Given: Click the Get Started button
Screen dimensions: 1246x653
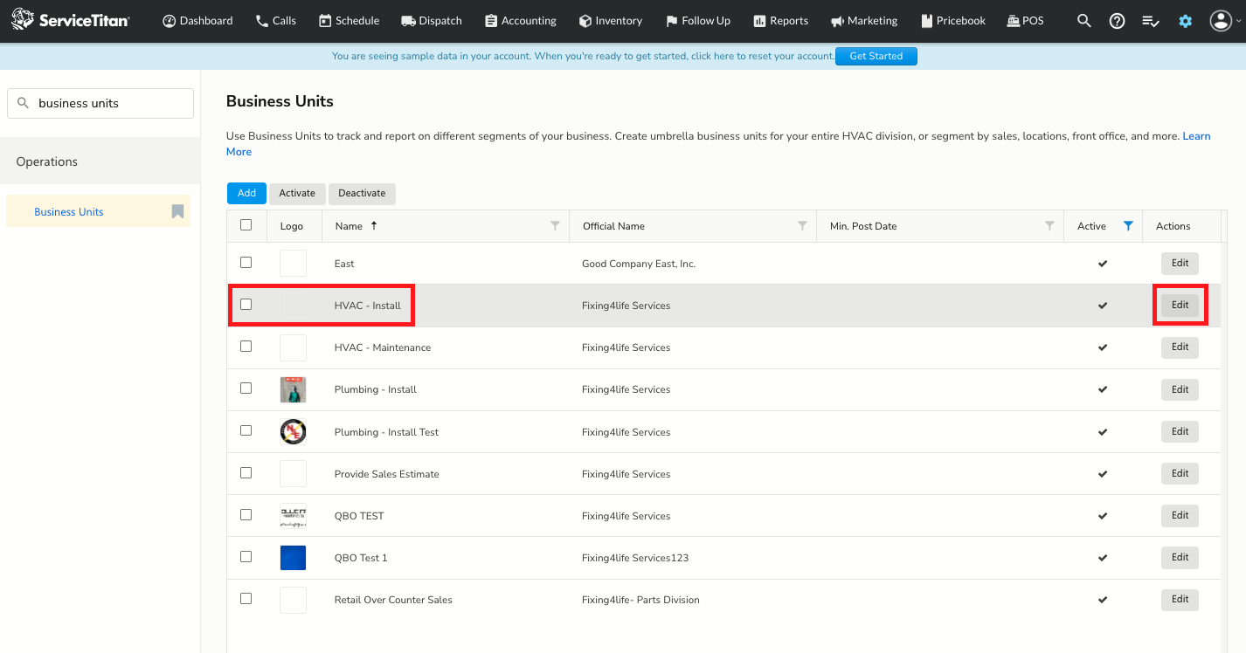Looking at the screenshot, I should (876, 56).
